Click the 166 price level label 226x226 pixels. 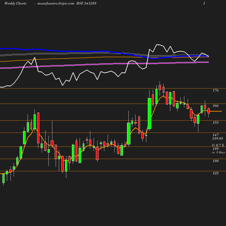click(x=216, y=106)
